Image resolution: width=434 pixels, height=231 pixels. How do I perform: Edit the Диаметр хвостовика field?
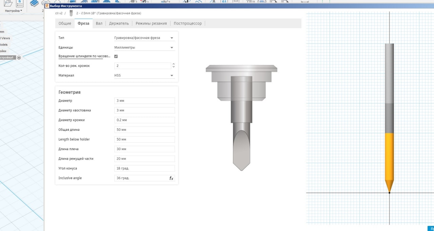tap(144, 110)
